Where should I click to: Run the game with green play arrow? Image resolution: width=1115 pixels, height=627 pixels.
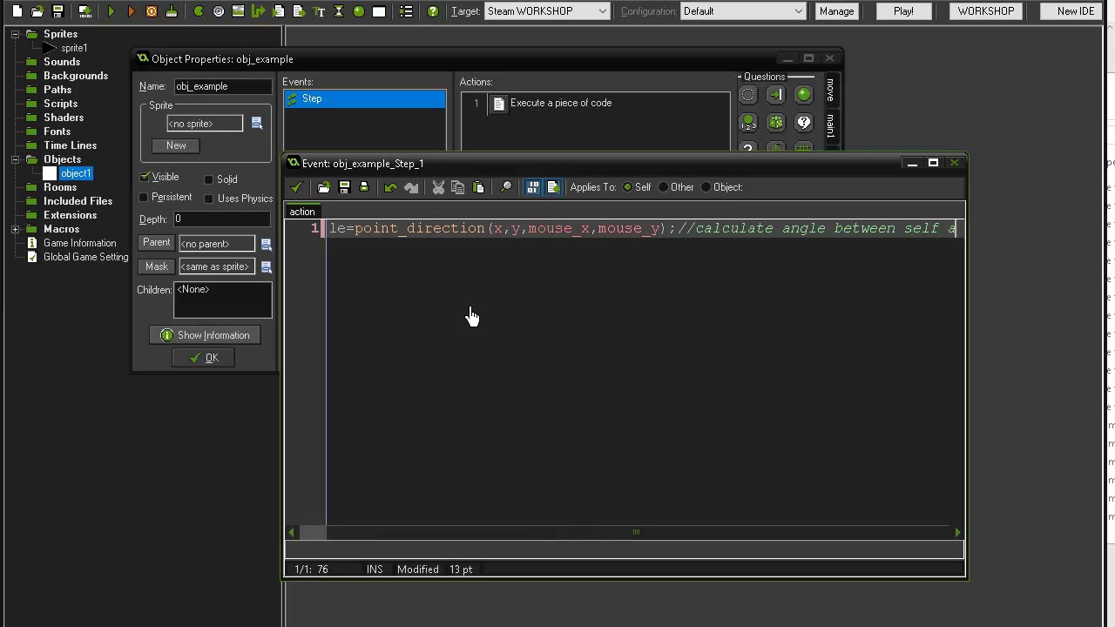coord(111,11)
